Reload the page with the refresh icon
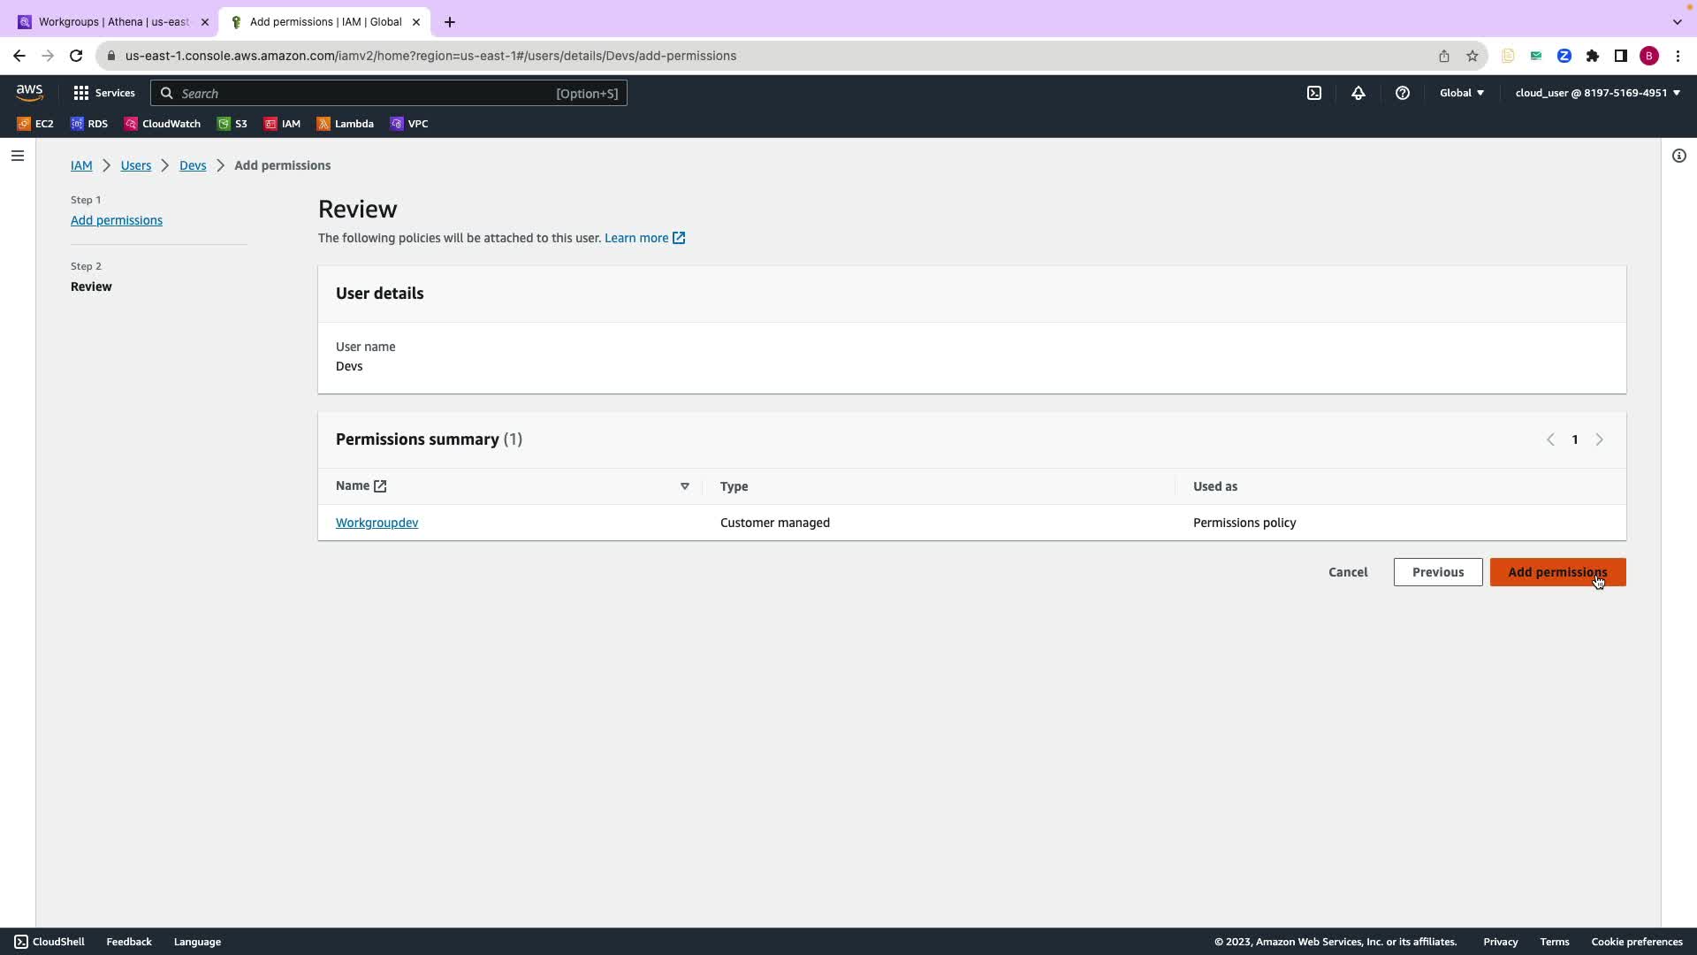Image resolution: width=1697 pixels, height=955 pixels. pyautogui.click(x=76, y=56)
